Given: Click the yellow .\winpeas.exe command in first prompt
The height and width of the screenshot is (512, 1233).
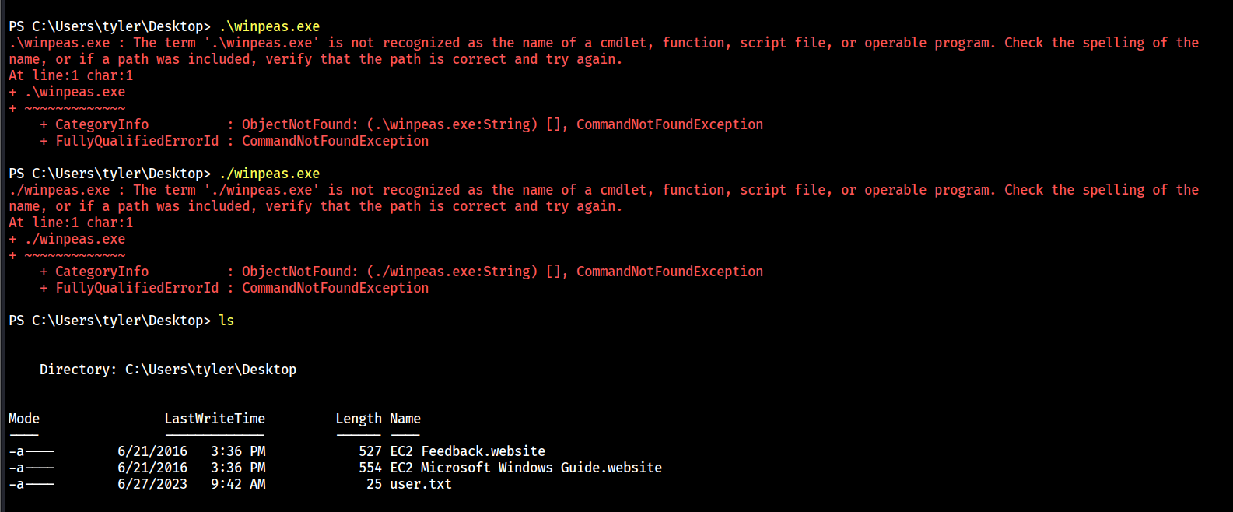Looking at the screenshot, I should pos(269,26).
